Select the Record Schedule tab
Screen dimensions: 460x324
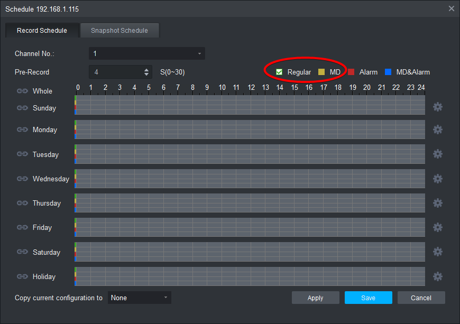point(42,31)
